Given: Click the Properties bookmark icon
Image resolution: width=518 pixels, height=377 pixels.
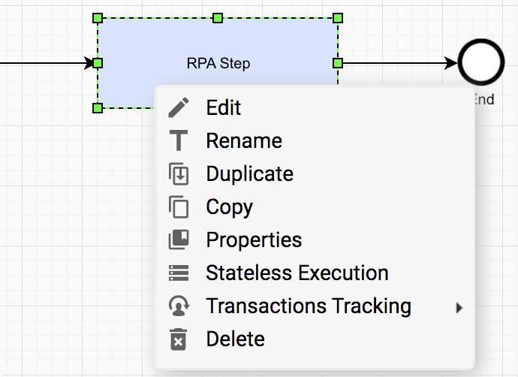Looking at the screenshot, I should (x=179, y=240).
